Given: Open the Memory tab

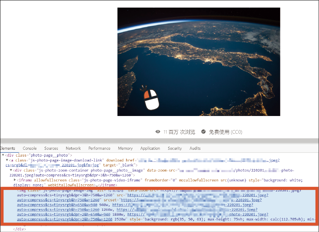Looking at the screenshot, I should coord(125,148).
